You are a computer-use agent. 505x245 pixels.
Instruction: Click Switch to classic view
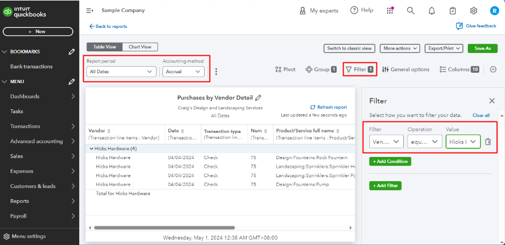point(350,48)
